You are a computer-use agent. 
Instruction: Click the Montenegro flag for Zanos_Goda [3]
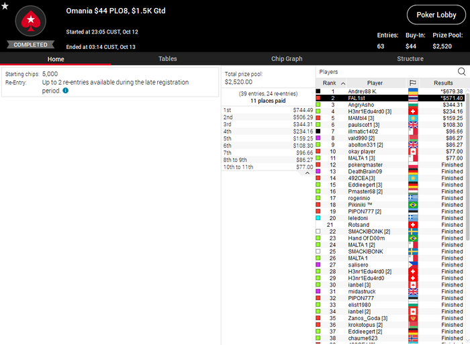coord(413,318)
